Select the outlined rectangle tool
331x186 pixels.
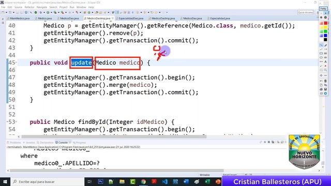[x=321, y=53]
